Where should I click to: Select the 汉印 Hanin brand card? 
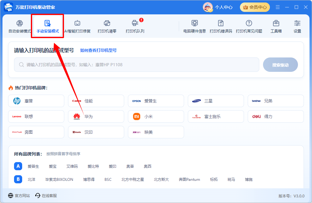(96, 132)
